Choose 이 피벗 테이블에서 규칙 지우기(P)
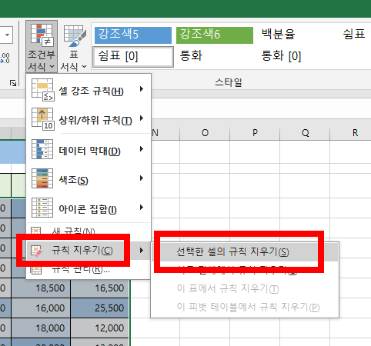The height and width of the screenshot is (346, 371). tap(245, 307)
